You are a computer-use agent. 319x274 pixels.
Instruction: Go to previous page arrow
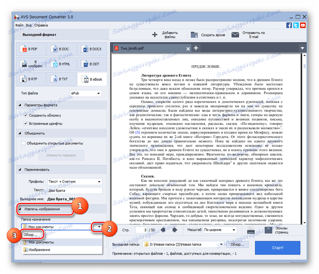(163, 230)
